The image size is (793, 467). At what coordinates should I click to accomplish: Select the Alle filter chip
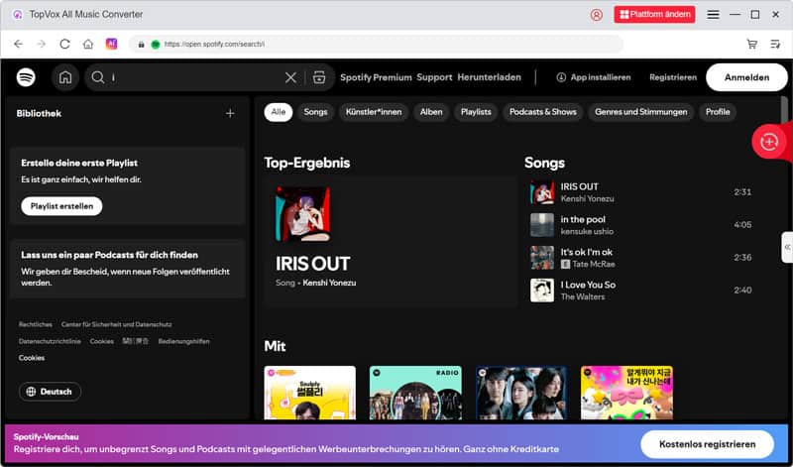(279, 112)
